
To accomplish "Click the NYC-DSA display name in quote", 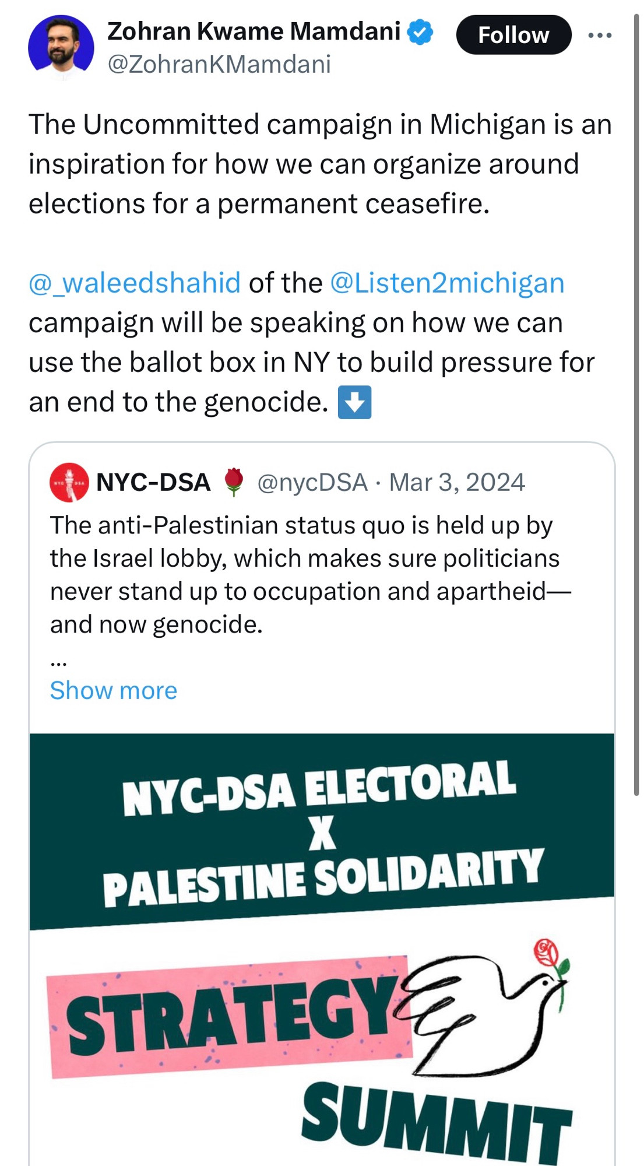I will pyautogui.click(x=153, y=482).
